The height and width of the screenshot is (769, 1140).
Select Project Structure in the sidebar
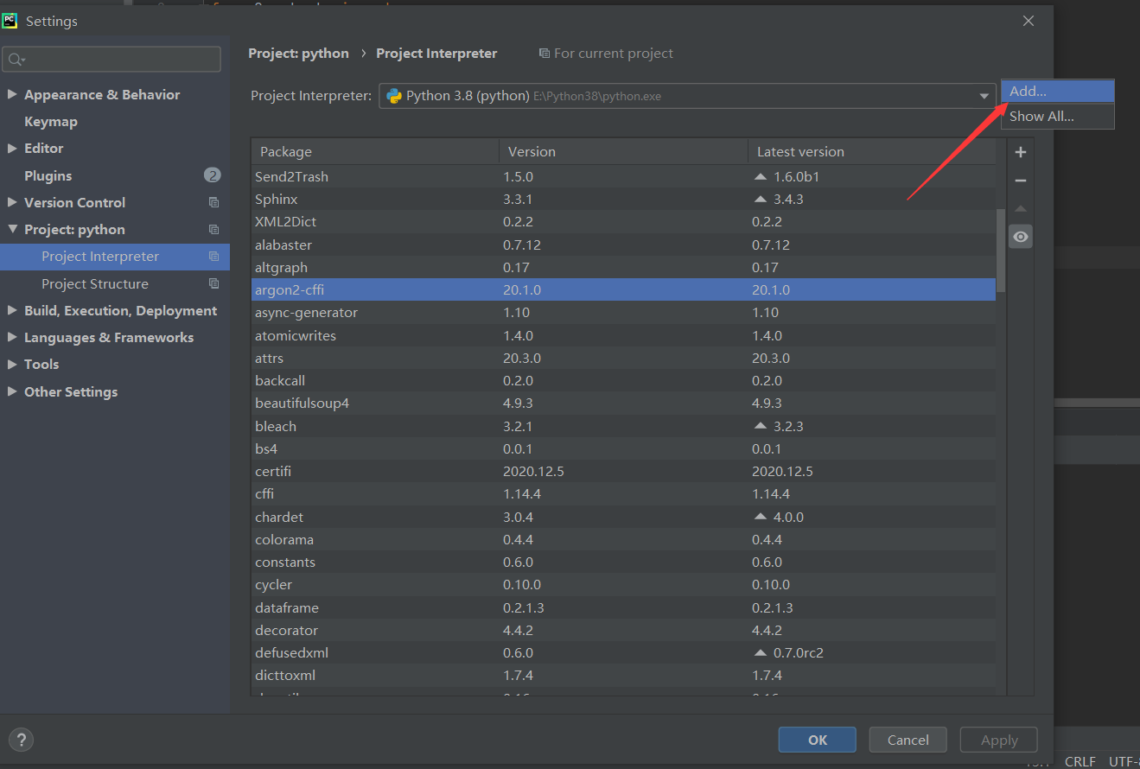[x=115, y=283]
